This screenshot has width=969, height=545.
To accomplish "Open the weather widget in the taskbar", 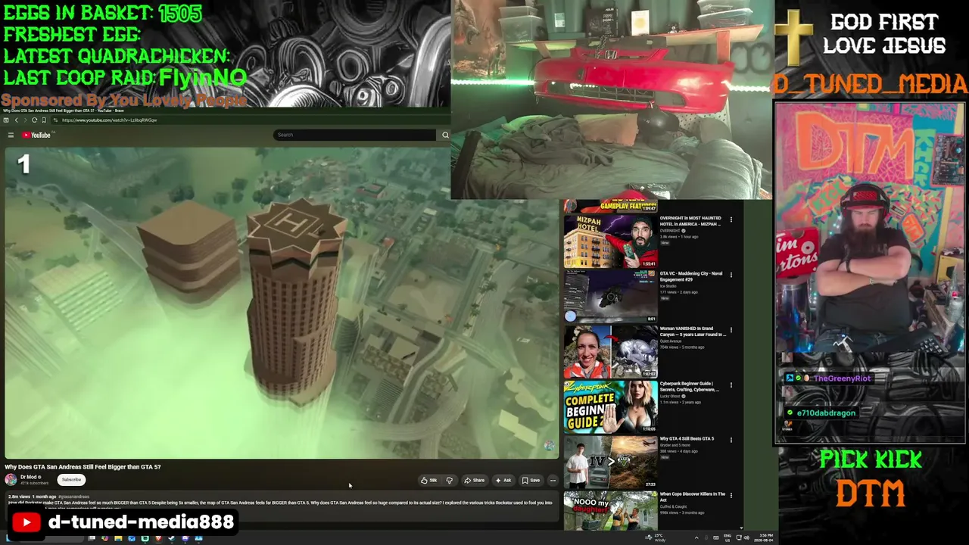I will pos(656,537).
